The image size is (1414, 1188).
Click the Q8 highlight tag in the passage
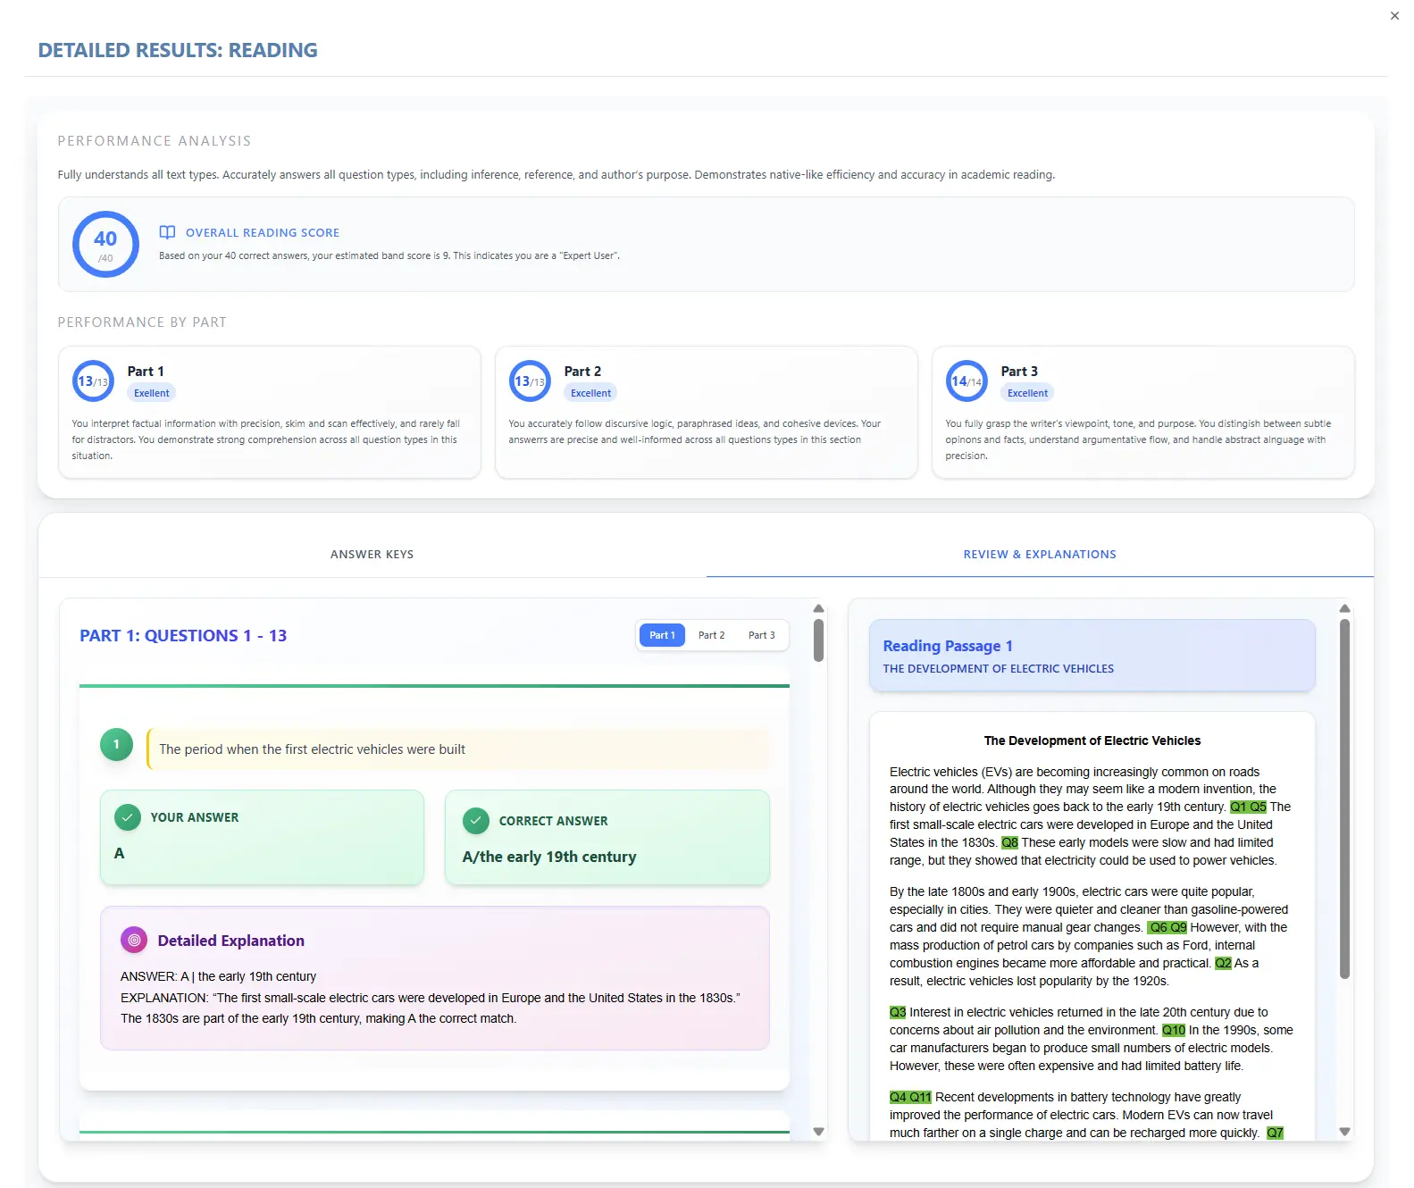1009,842
